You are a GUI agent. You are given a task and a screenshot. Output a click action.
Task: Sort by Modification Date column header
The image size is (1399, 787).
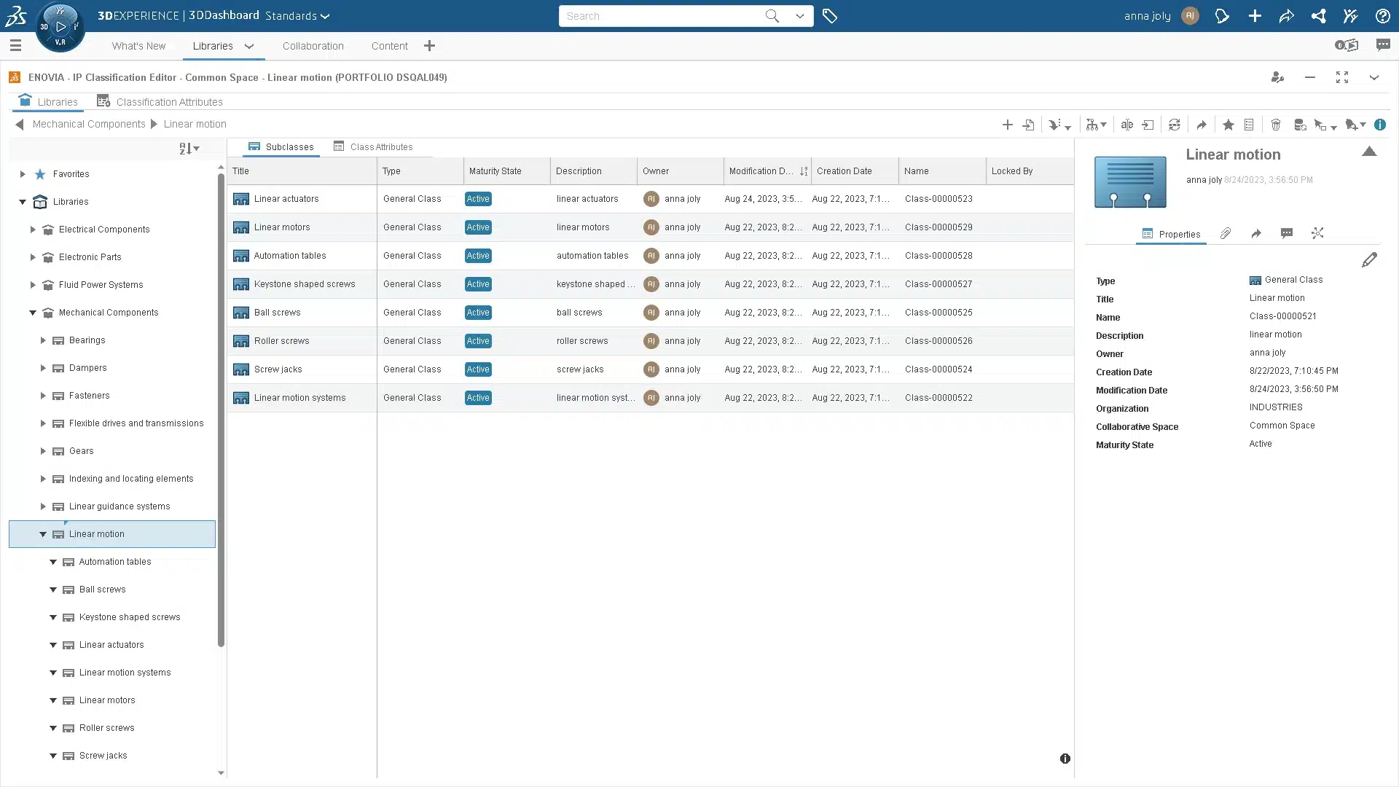pyautogui.click(x=761, y=171)
